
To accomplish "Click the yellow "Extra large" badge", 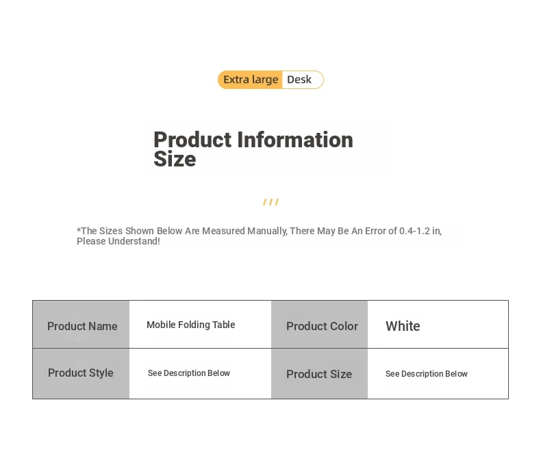I will coord(251,80).
